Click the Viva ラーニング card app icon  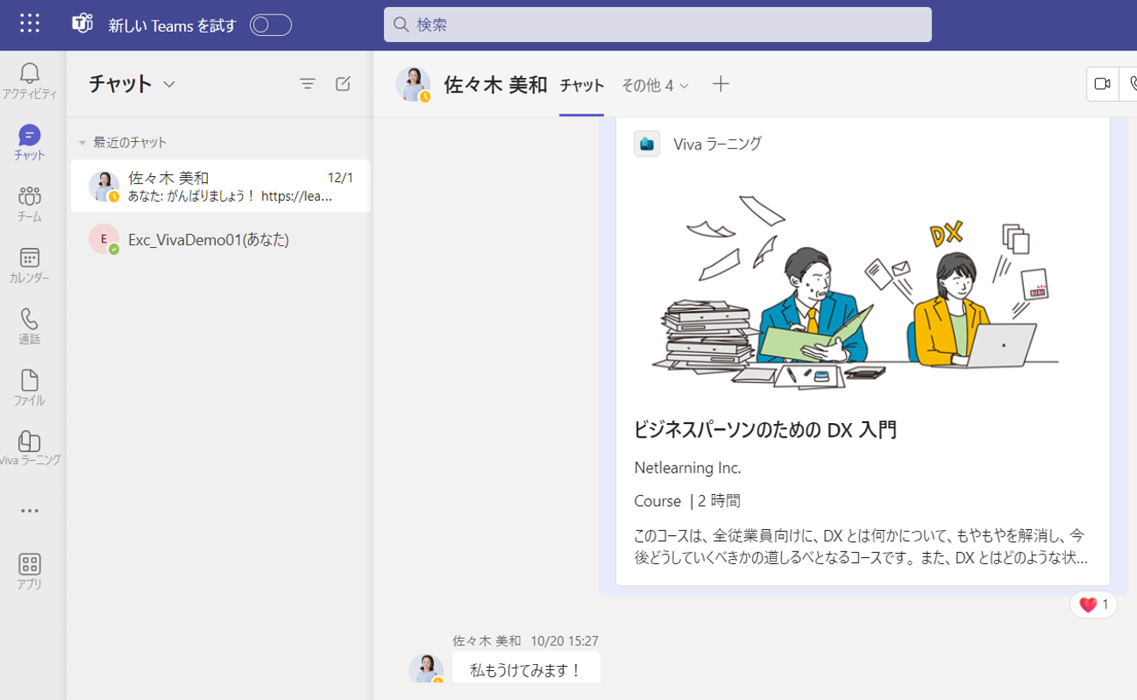point(647,144)
